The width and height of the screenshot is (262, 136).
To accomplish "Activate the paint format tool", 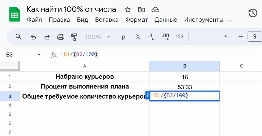I will pos(74,37).
